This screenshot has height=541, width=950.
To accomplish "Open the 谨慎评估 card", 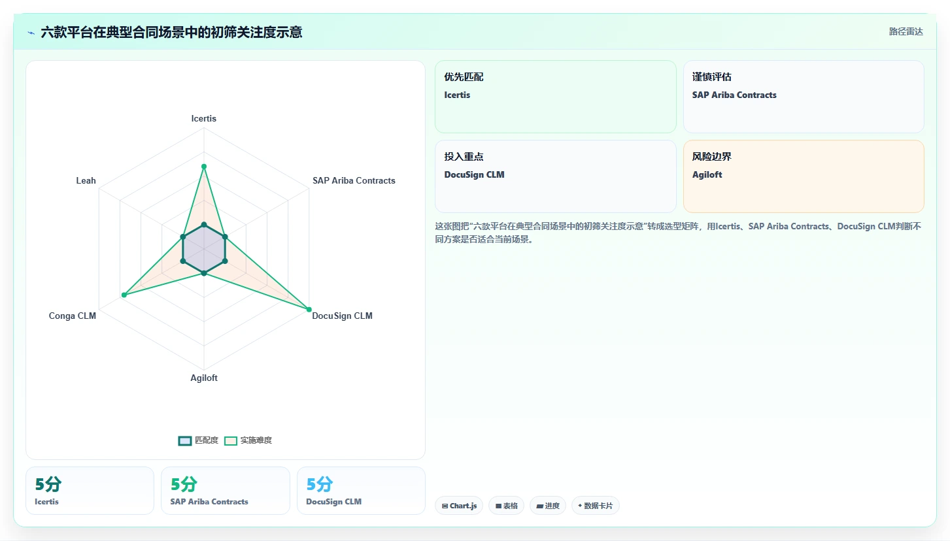I will 804,97.
